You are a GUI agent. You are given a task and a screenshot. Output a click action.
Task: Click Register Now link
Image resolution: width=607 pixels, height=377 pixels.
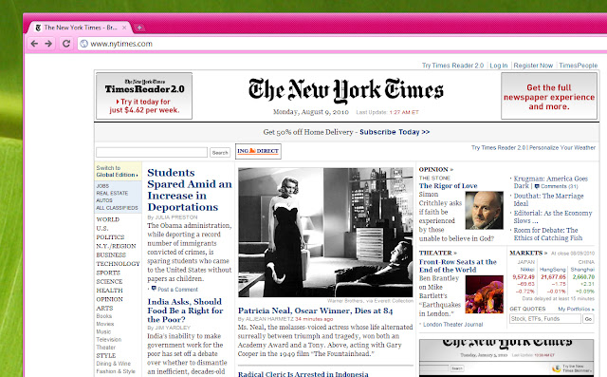[x=533, y=66]
